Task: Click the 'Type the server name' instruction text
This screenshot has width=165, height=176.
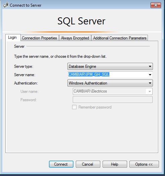Action: tap(60, 56)
